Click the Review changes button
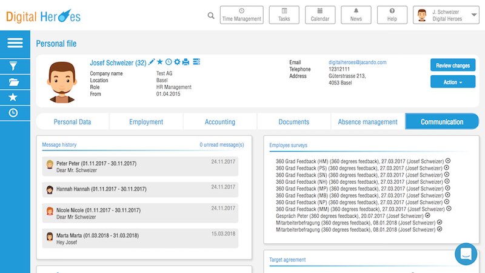 (452, 66)
